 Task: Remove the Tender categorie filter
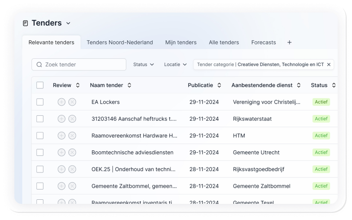329,65
